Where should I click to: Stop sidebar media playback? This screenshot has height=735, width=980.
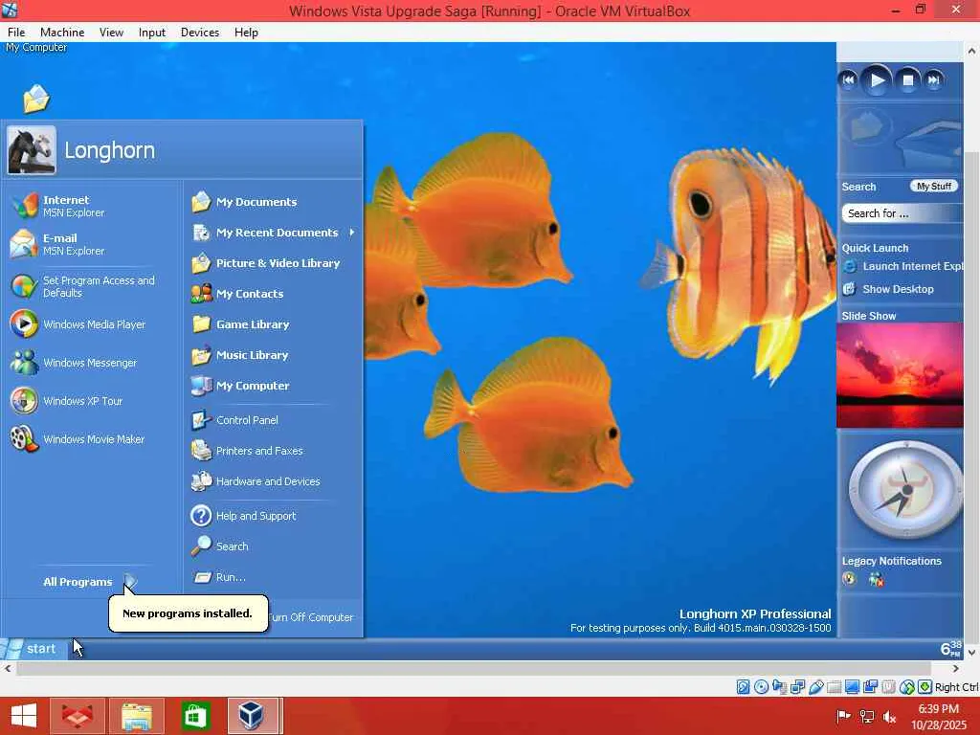point(907,80)
